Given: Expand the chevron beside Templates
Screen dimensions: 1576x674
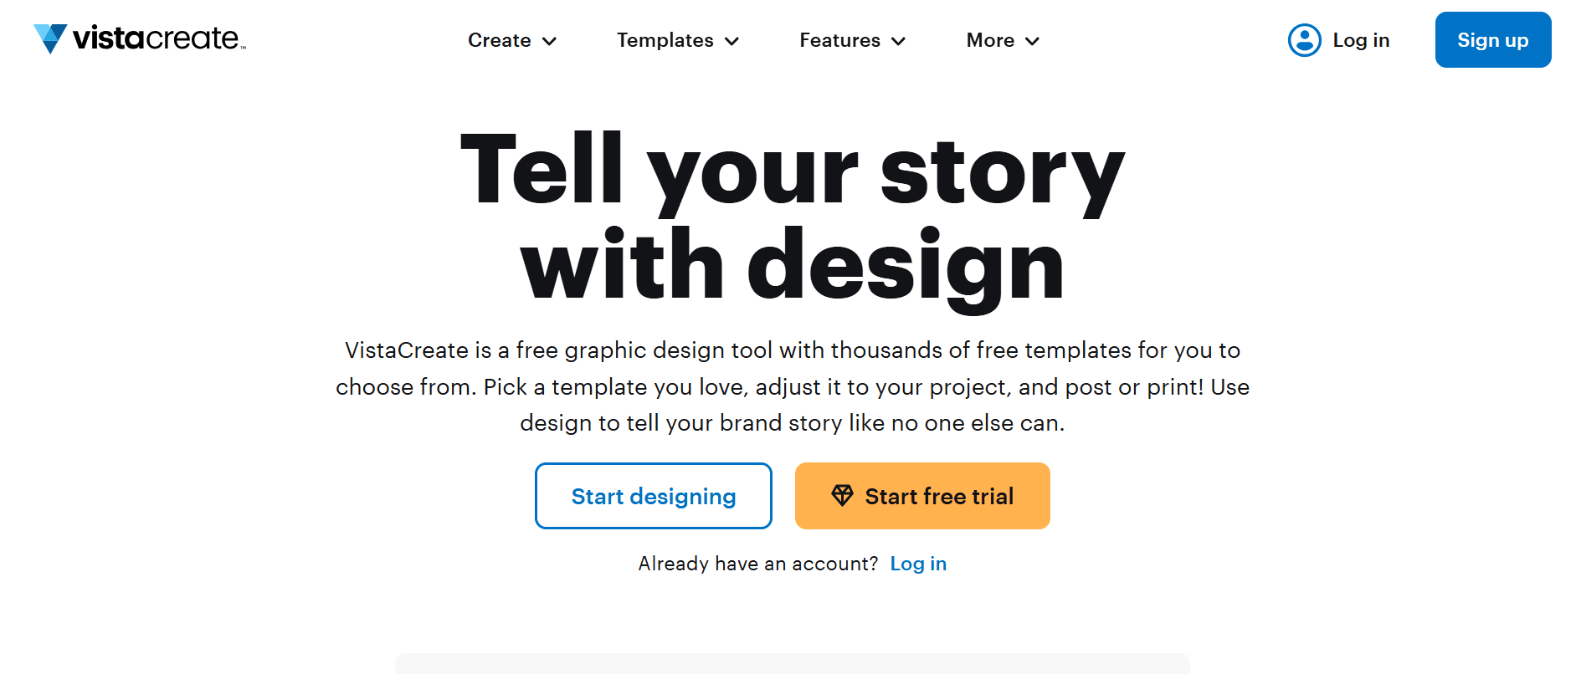Looking at the screenshot, I should click(x=732, y=41).
